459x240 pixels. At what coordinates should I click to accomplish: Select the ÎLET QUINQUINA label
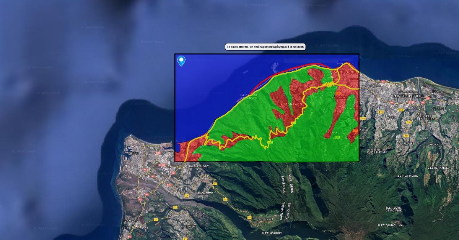click(390, 226)
